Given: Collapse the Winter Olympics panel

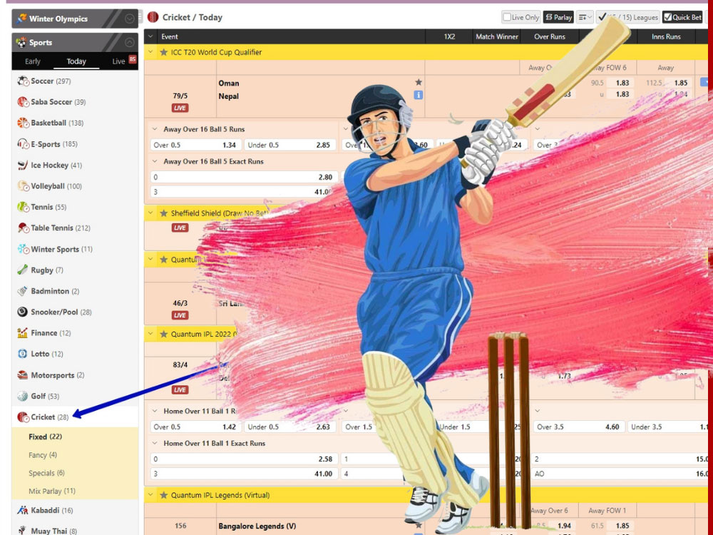Looking at the screenshot, I should point(130,19).
